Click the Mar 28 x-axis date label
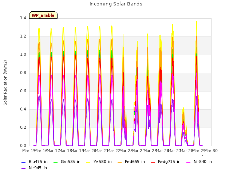 [187, 151]
